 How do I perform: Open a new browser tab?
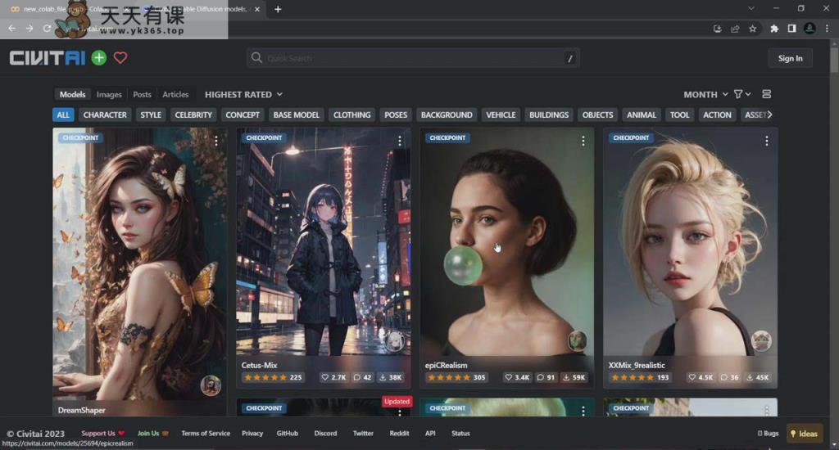click(x=278, y=9)
